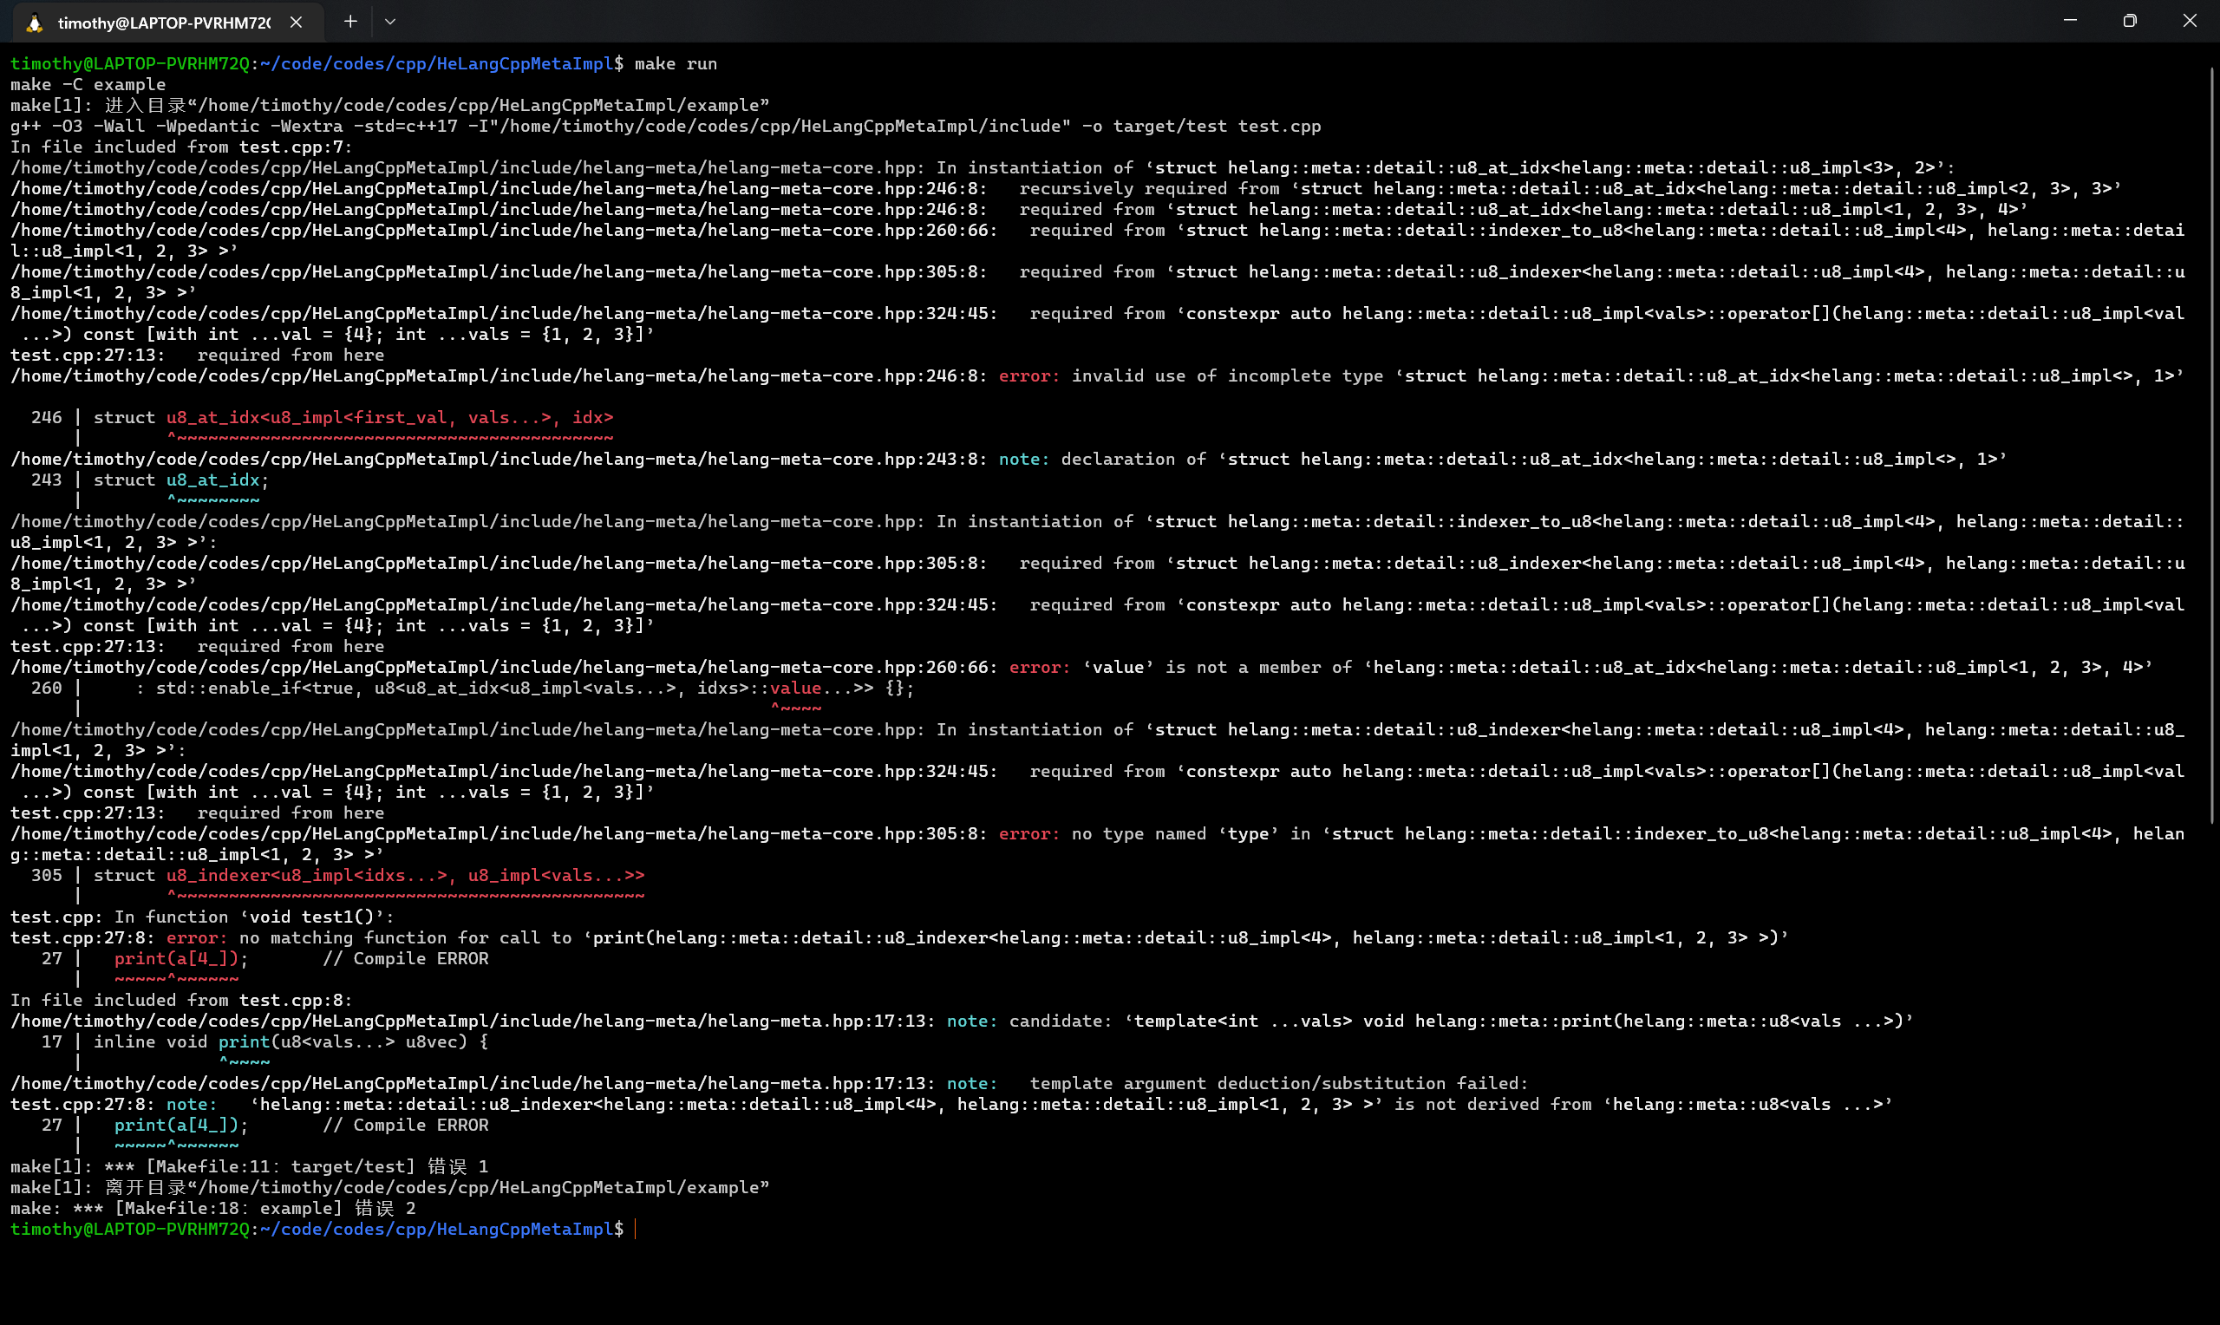Click the cyan 'note:' before 'declaration of'
Viewport: 2220px width, 1325px height.
coord(1023,460)
